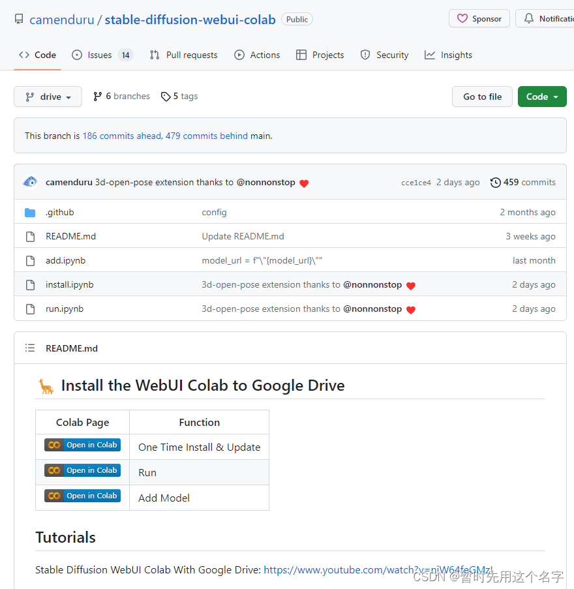Open the @nonnonstop mention in install.ipynb row
The width and height of the screenshot is (574, 589).
click(372, 285)
